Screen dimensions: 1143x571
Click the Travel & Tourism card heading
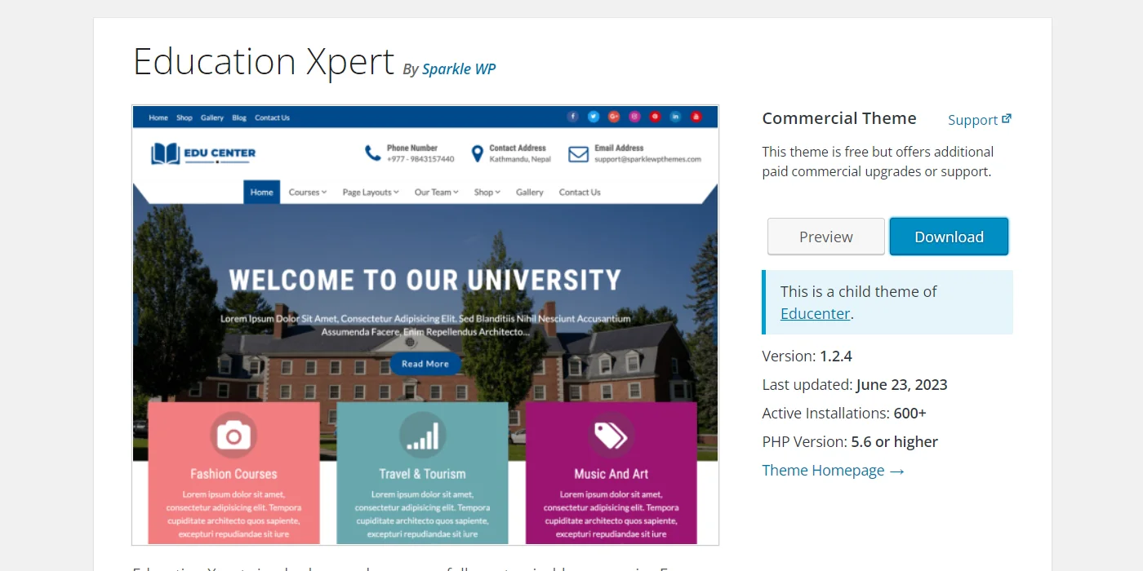click(x=422, y=474)
